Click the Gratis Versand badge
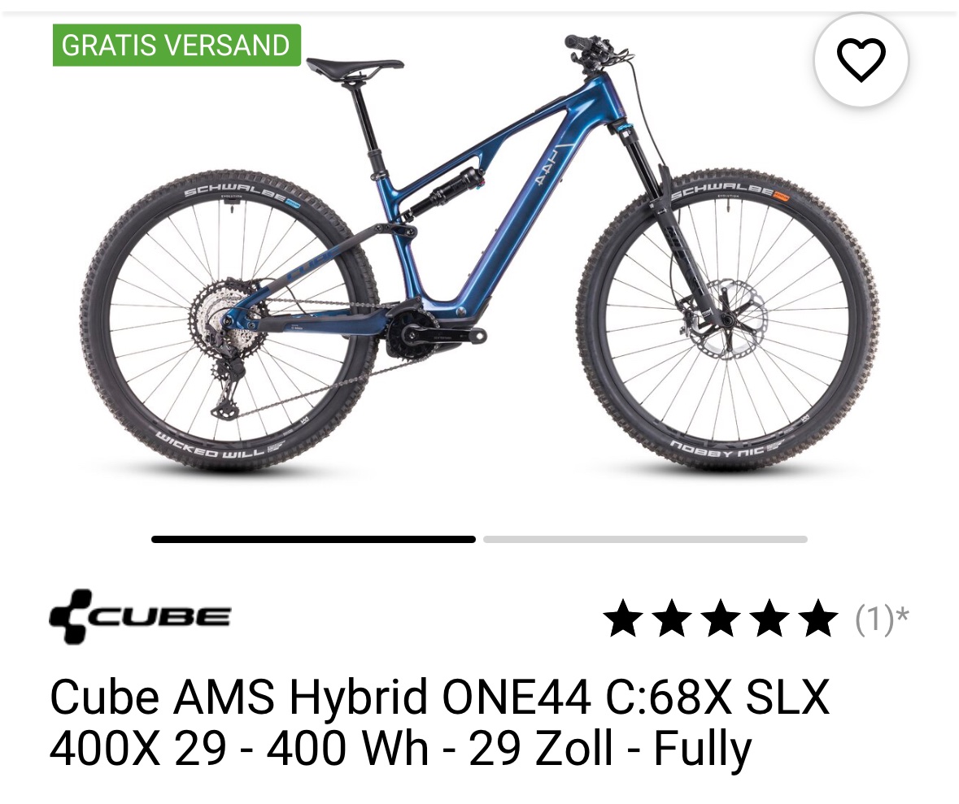This screenshot has height=804, width=959. (177, 46)
